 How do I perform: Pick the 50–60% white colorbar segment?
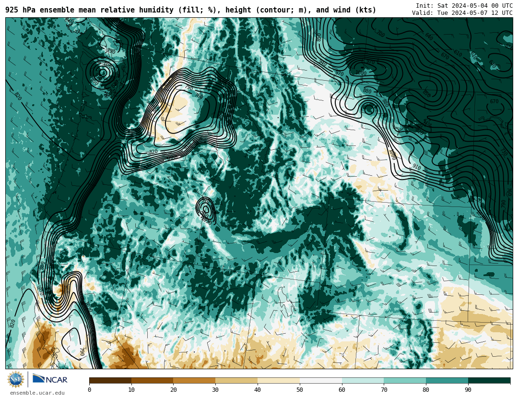[321, 381]
